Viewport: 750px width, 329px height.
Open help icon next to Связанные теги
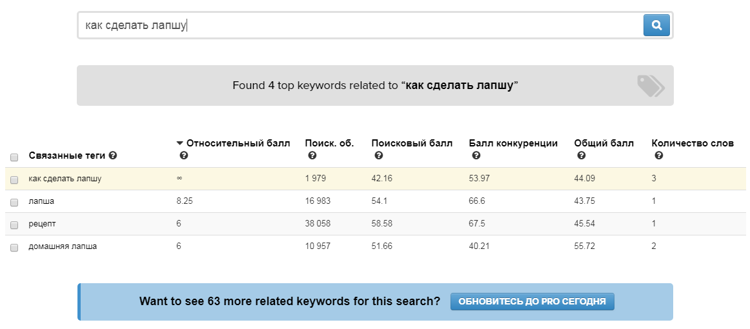tap(113, 156)
